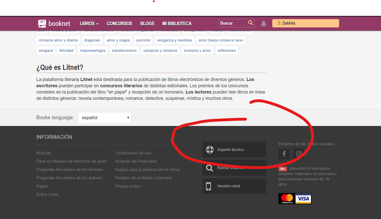
Task: Select the 'felicidad' tag
Action: 66,51
